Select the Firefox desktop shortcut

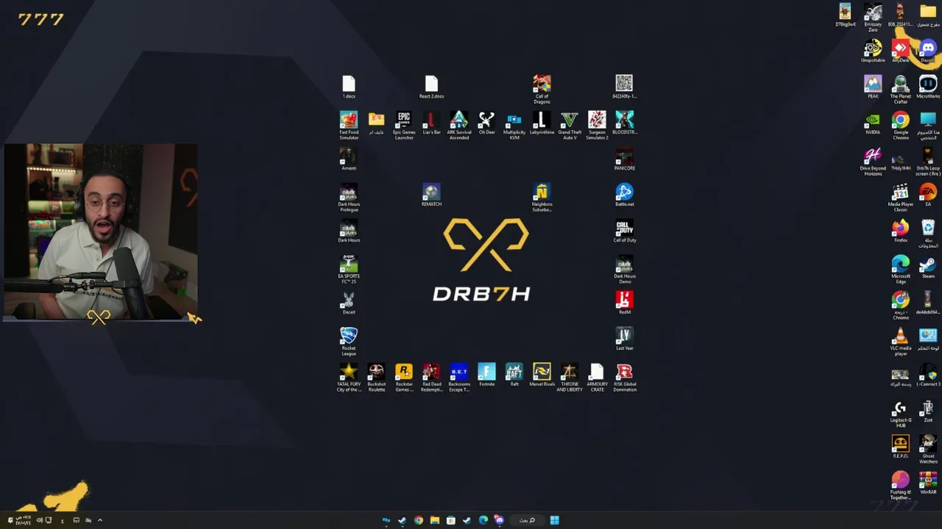[x=901, y=231]
